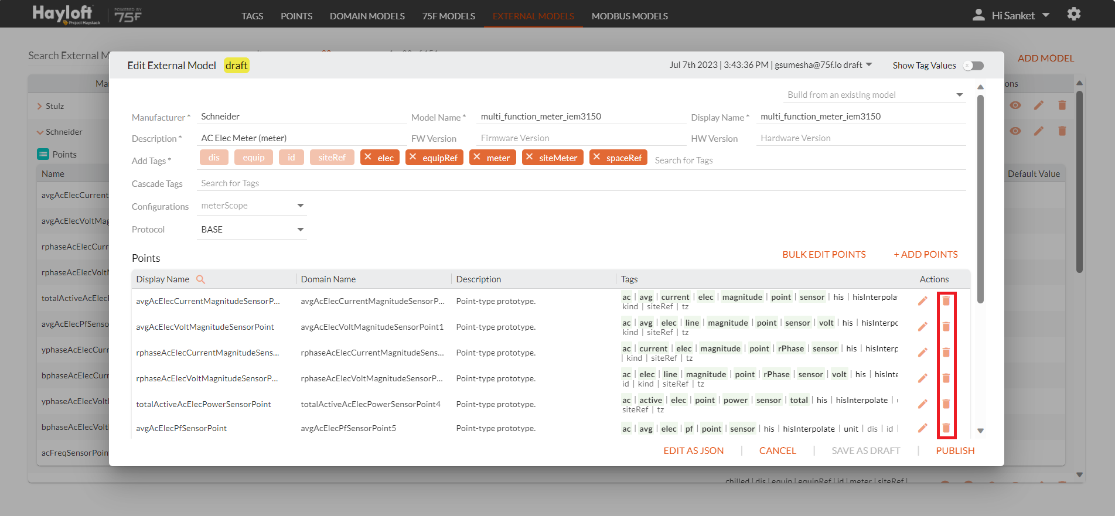Click the Firmware Version input field
The height and width of the screenshot is (516, 1115).
pyautogui.click(x=581, y=138)
